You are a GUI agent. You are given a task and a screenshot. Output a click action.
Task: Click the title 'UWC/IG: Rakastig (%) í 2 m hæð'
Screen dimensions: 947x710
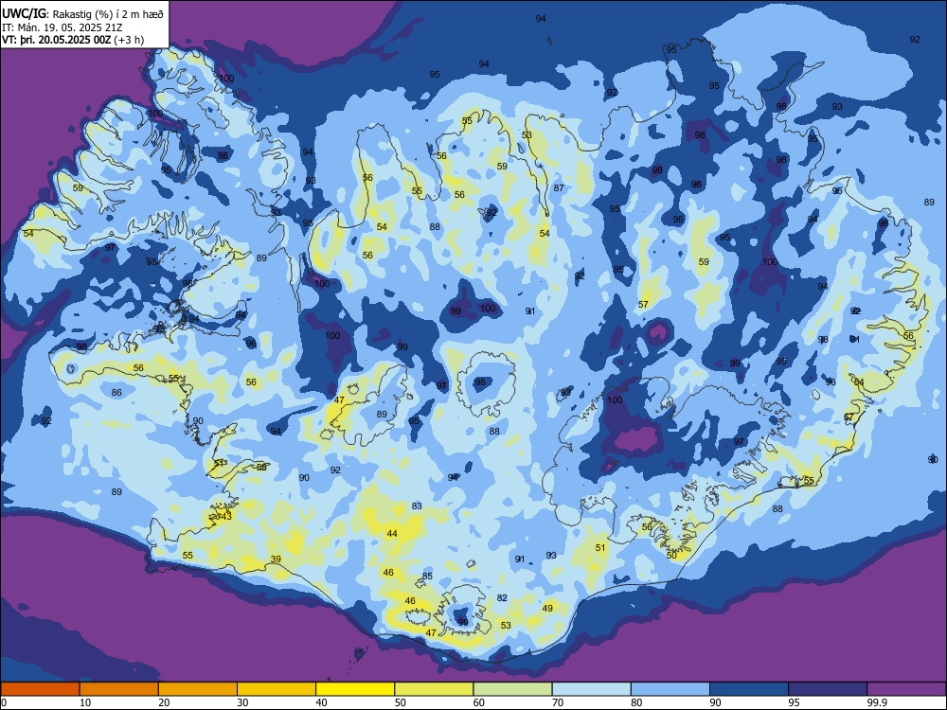(x=82, y=13)
